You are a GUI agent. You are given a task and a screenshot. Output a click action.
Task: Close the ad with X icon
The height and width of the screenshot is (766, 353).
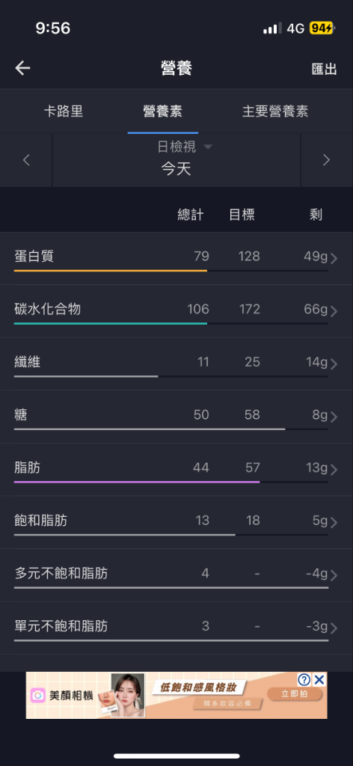(x=319, y=679)
